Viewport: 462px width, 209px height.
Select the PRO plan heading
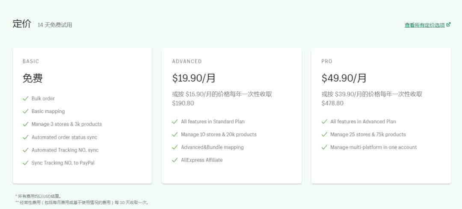[x=327, y=61]
